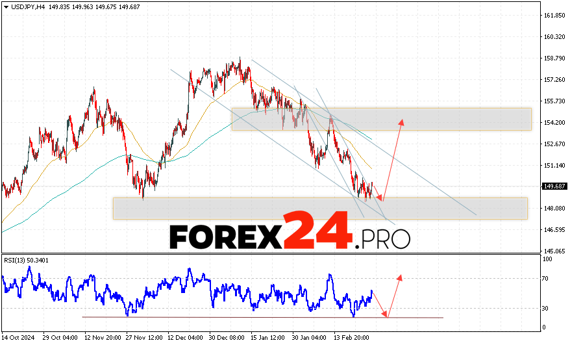Image resolution: width=570 pixels, height=345 pixels.
Task: Select the red upward arrow in RSI panel
Action: point(394,294)
